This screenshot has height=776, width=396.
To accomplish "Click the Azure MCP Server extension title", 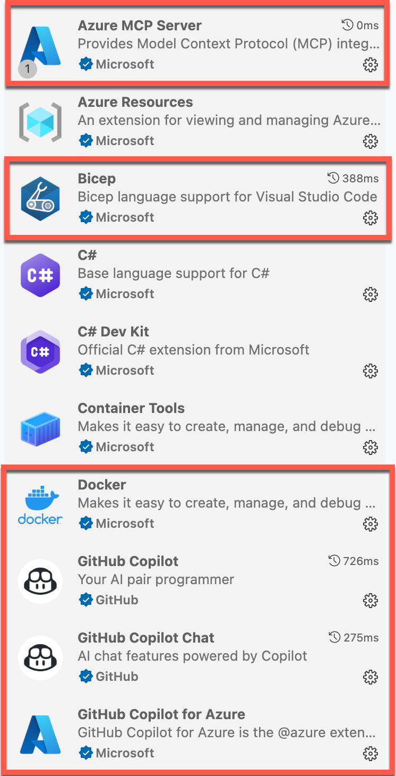I will click(x=140, y=25).
